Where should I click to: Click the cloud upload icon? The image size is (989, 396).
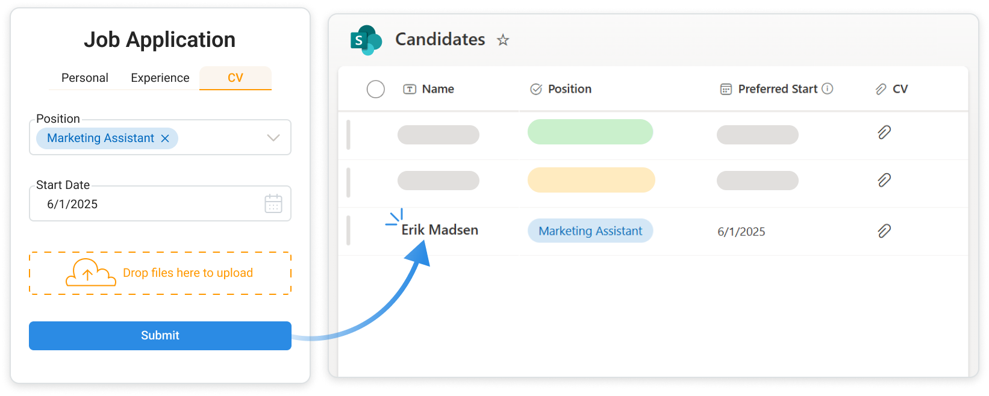[x=90, y=273]
